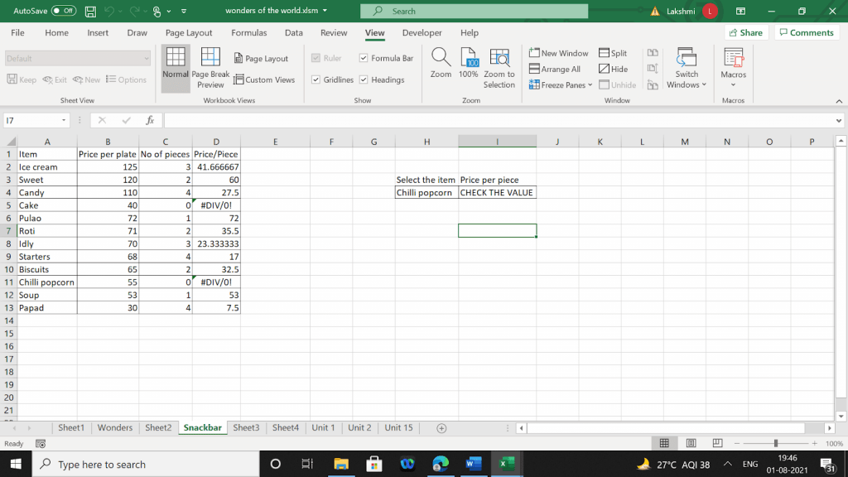Click the zoom slider in status bar
The image size is (848, 477).
pyautogui.click(x=775, y=444)
